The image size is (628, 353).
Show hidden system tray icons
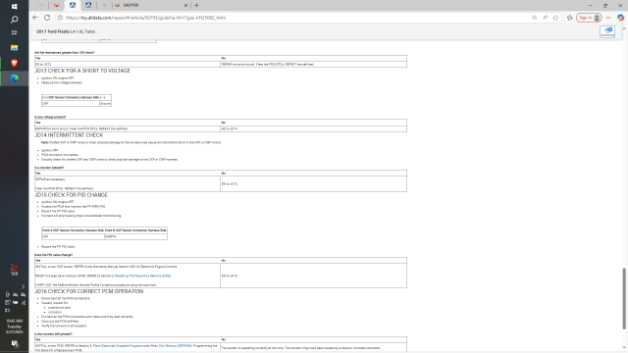[23, 286]
